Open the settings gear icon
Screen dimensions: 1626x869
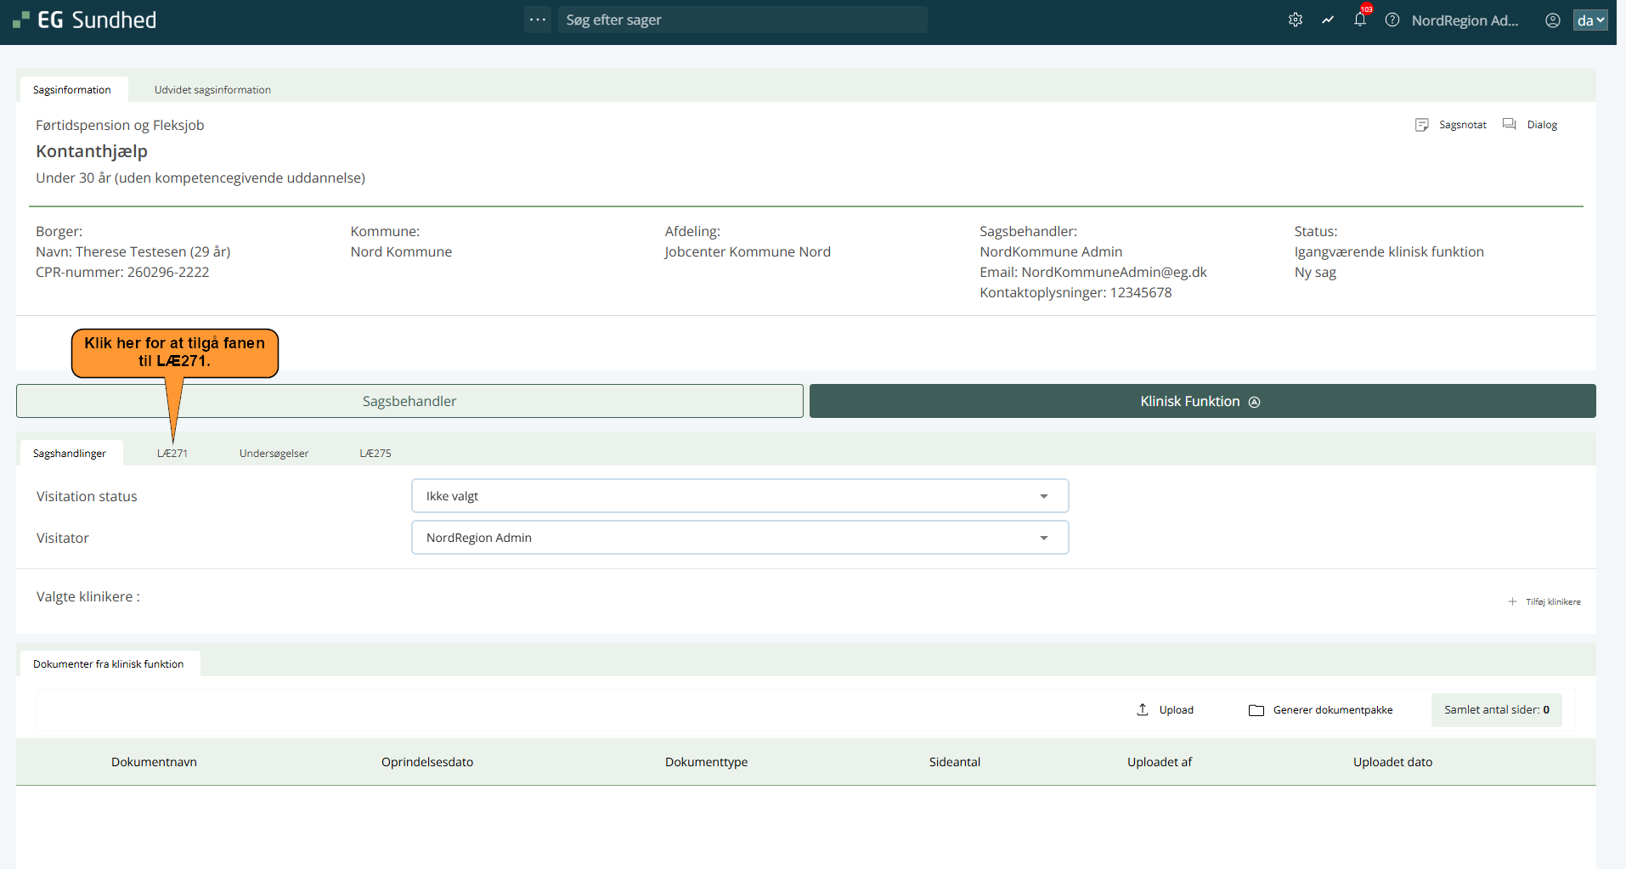1295,20
